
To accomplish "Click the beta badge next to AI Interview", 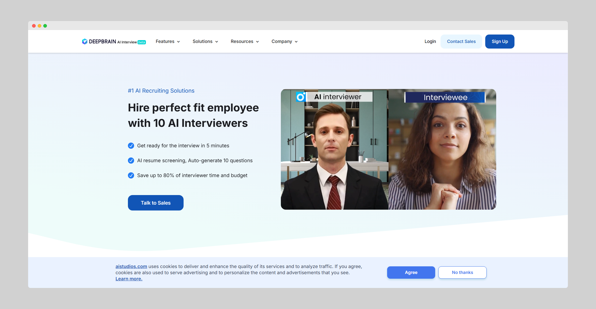I will pyautogui.click(x=142, y=42).
